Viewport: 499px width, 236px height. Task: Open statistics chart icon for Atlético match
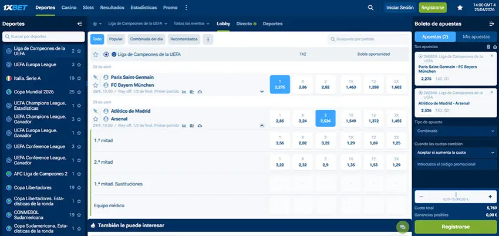point(184,126)
